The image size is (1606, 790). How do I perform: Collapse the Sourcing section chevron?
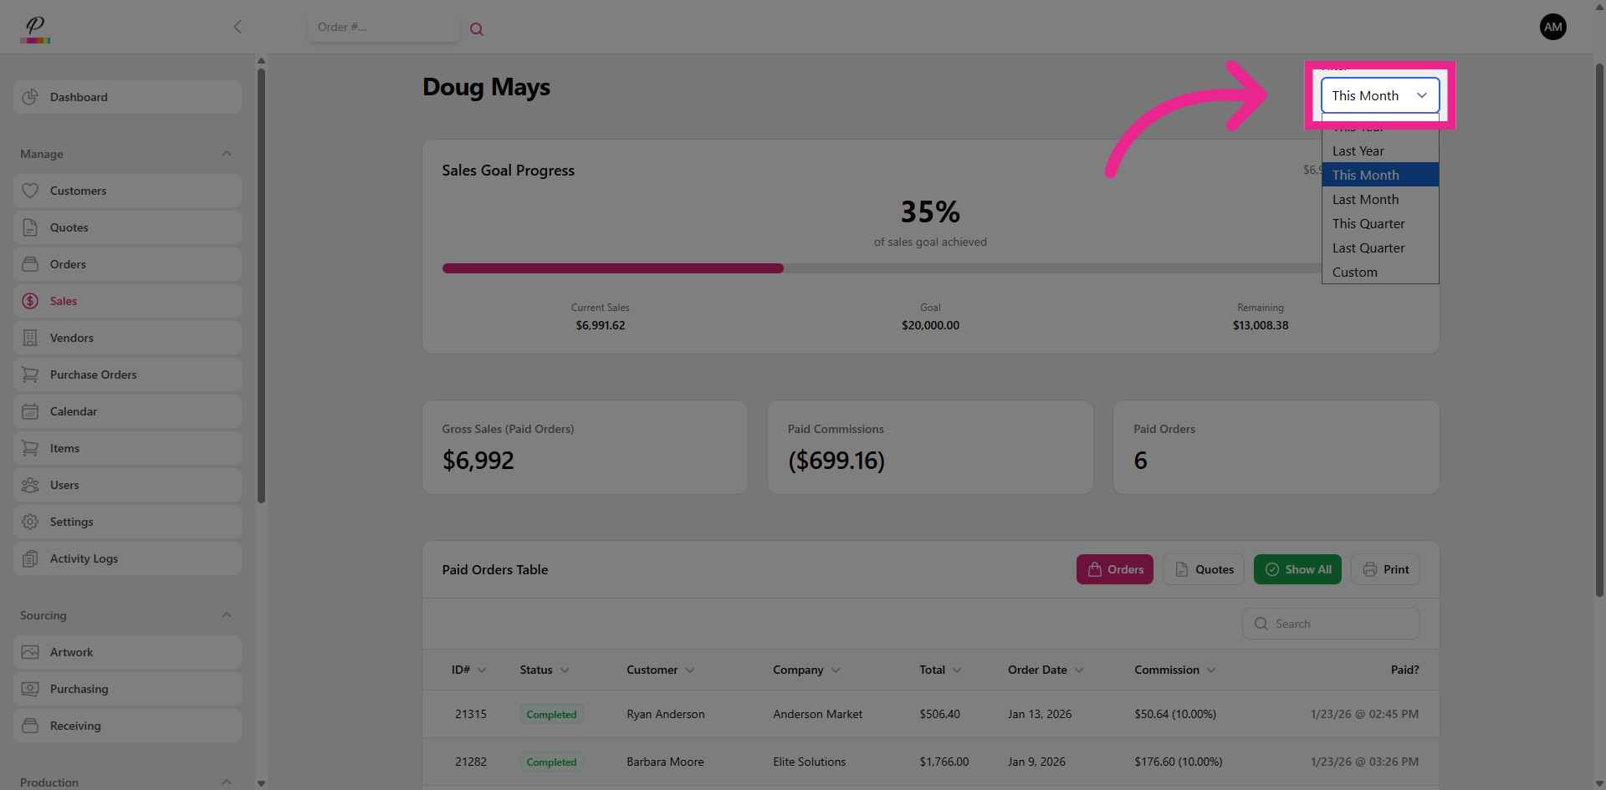point(227,615)
